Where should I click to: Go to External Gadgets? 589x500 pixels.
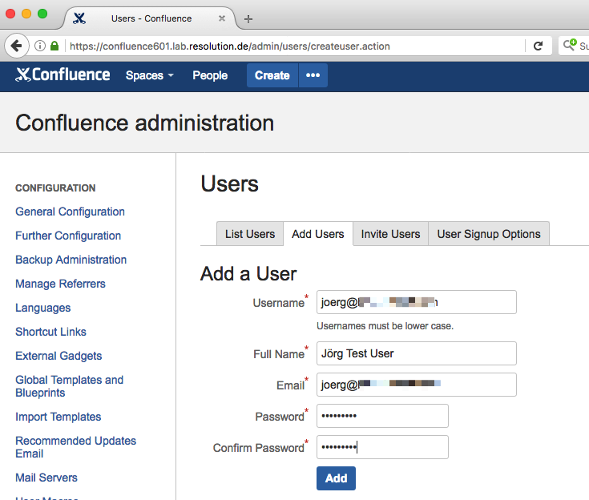click(58, 356)
